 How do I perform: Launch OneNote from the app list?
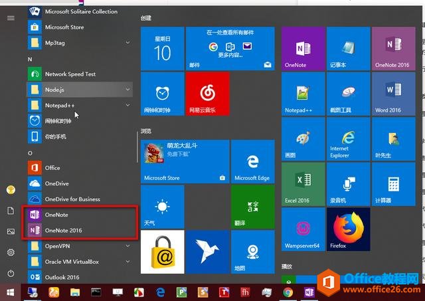pyautogui.click(x=80, y=215)
